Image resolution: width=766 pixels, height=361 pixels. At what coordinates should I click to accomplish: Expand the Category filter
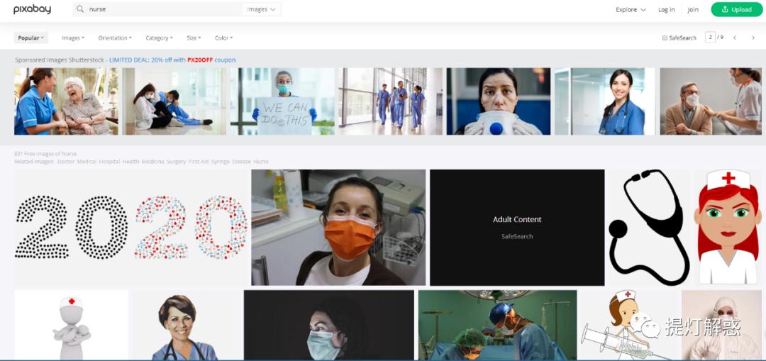[160, 38]
